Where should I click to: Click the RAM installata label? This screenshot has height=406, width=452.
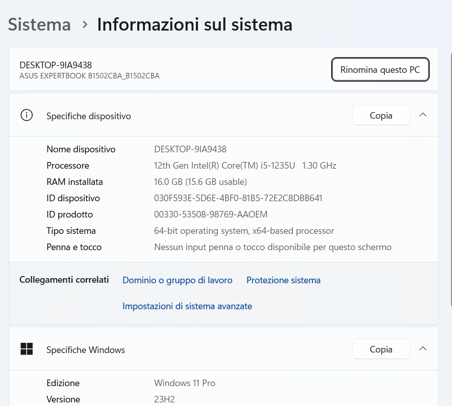click(x=74, y=182)
